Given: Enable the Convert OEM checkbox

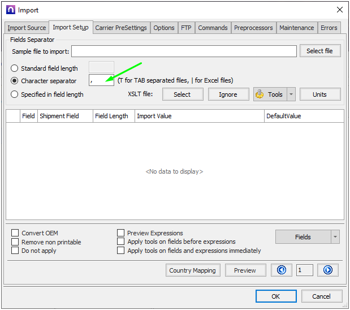Looking at the screenshot, I should point(15,233).
